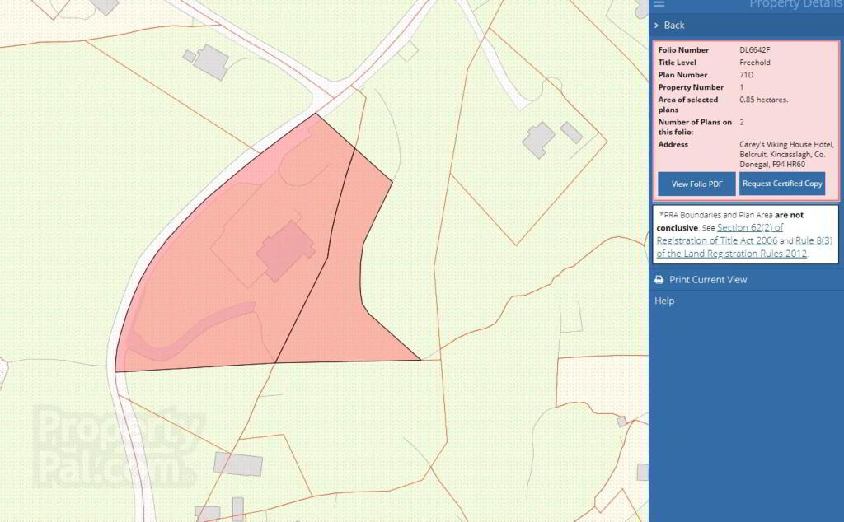
Task: Click the curved driveway in highlighted plot
Action: tap(194, 333)
